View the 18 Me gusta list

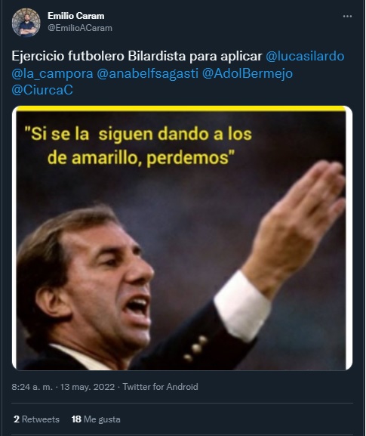[x=96, y=419]
